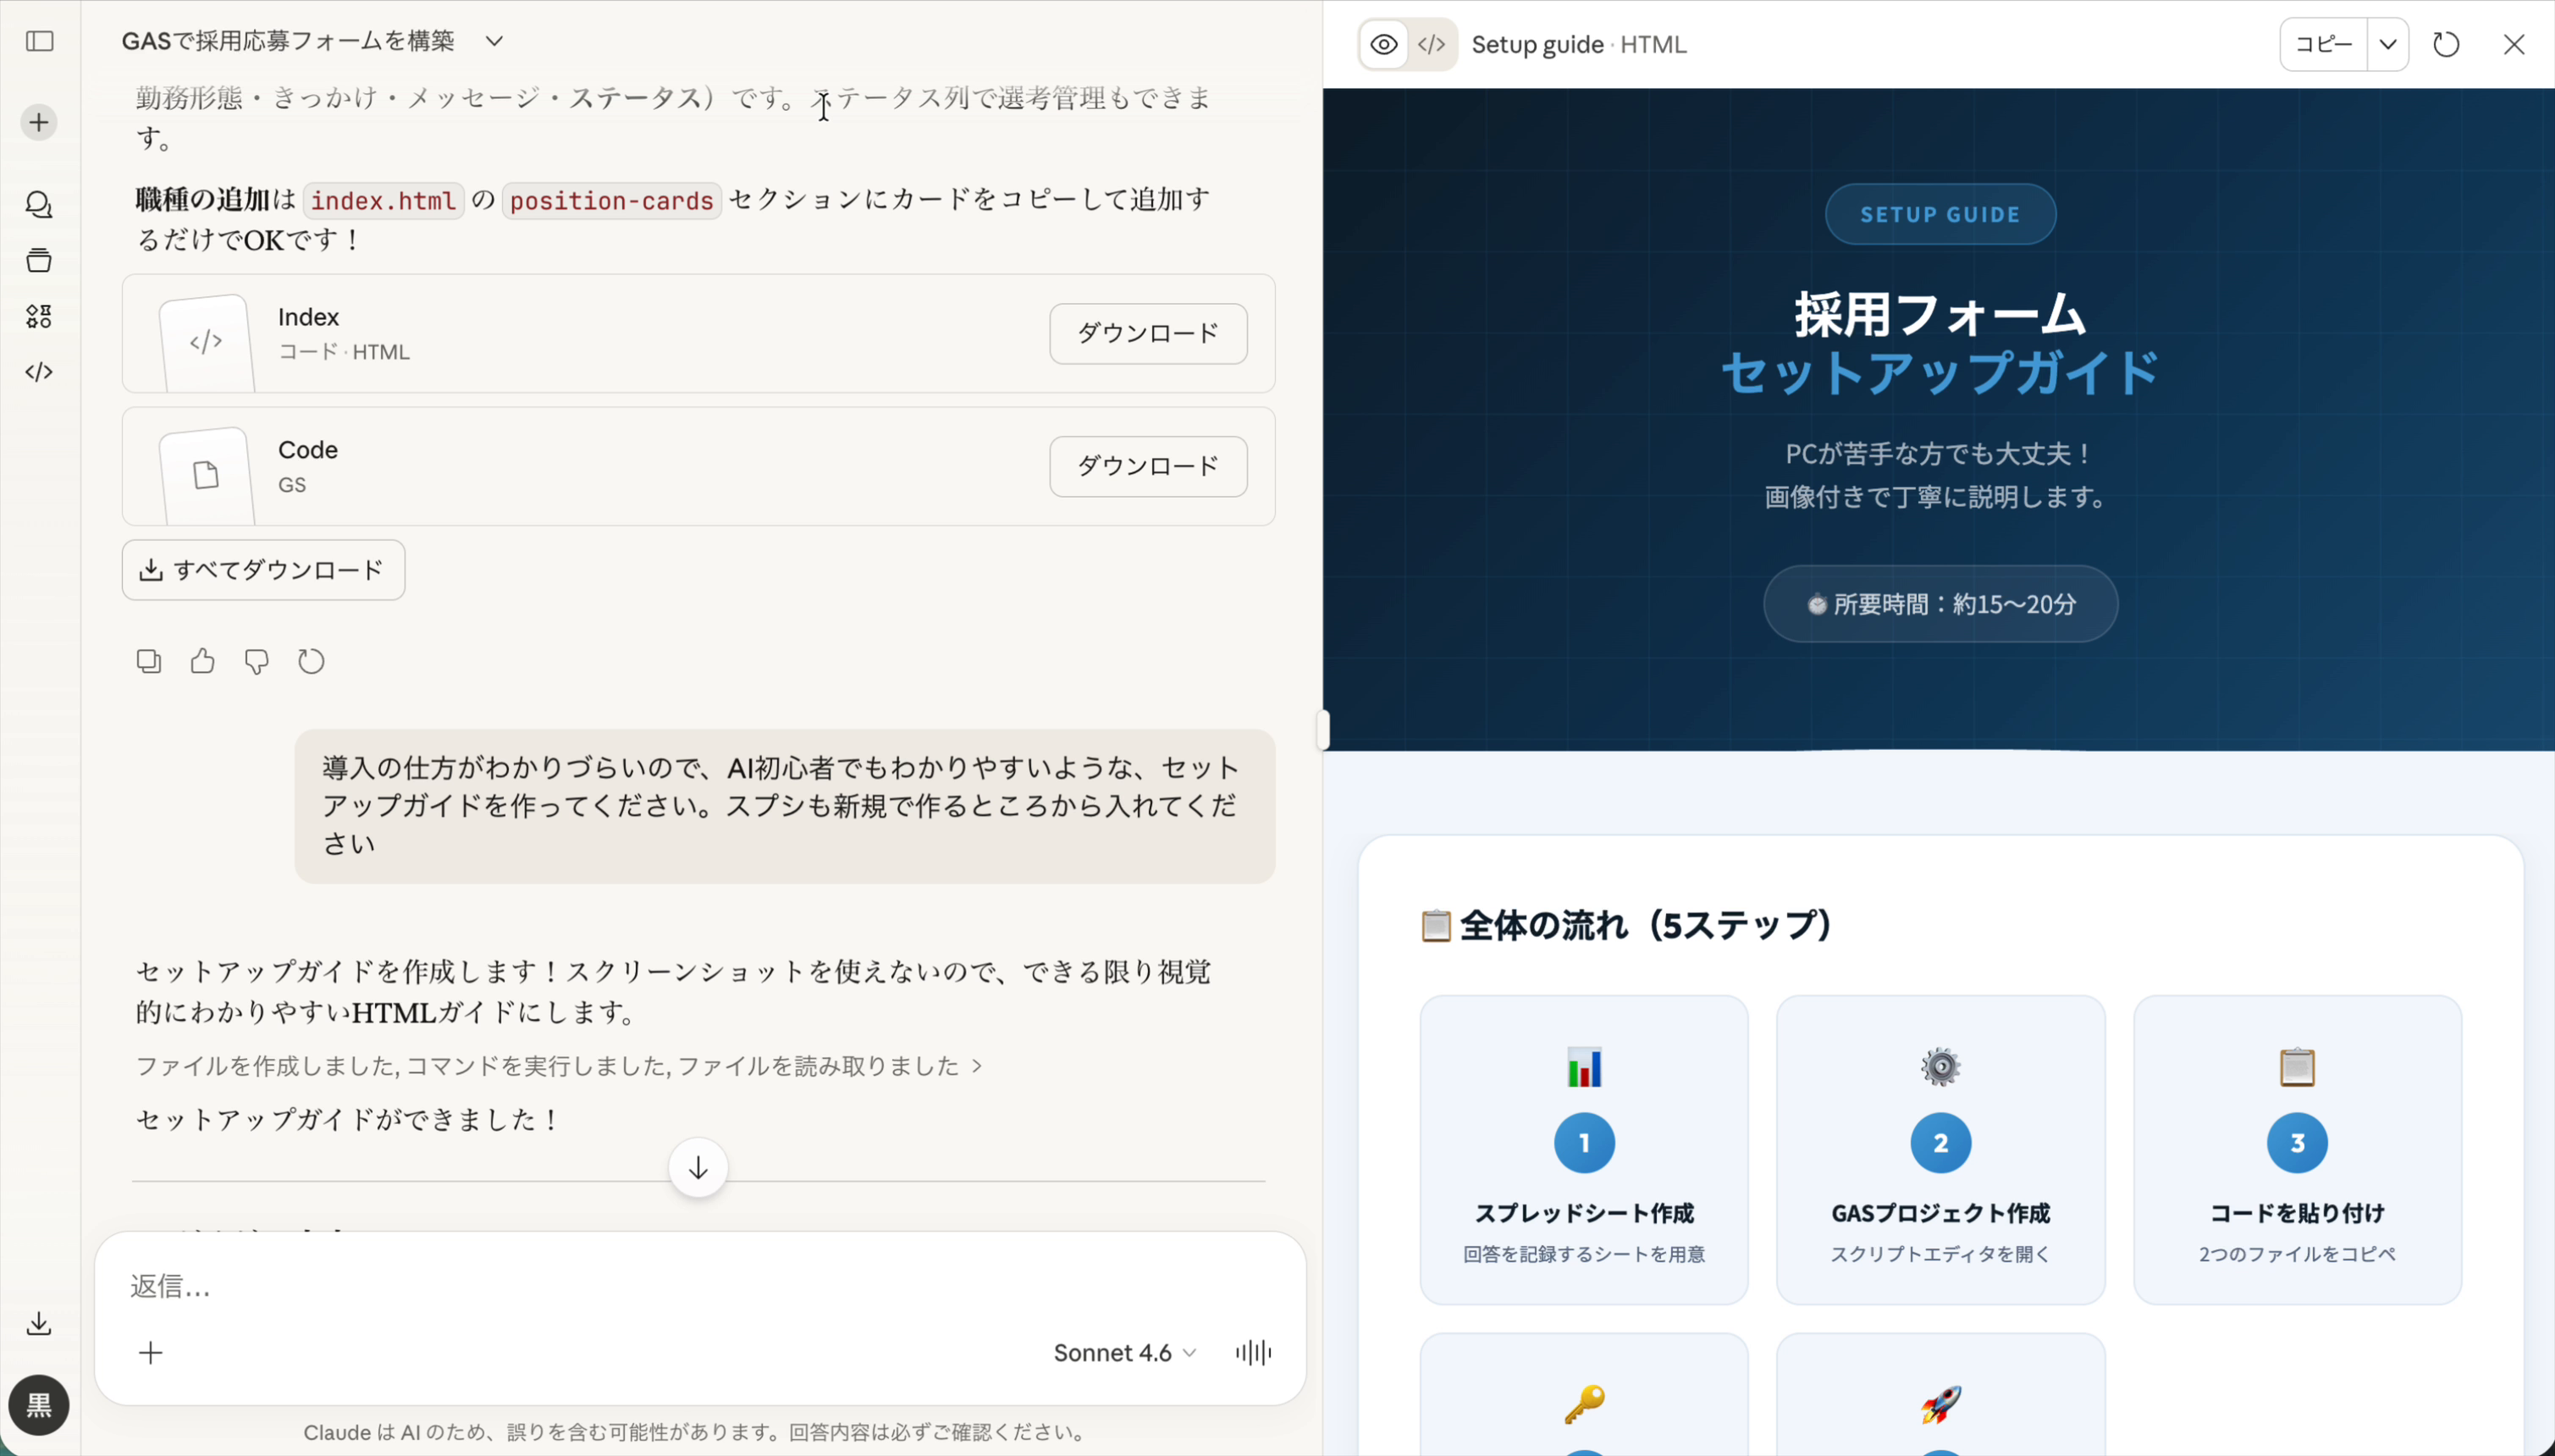2555x1456 pixels.
Task: Refresh the Setup guide artifact preview
Action: [x=2446, y=44]
